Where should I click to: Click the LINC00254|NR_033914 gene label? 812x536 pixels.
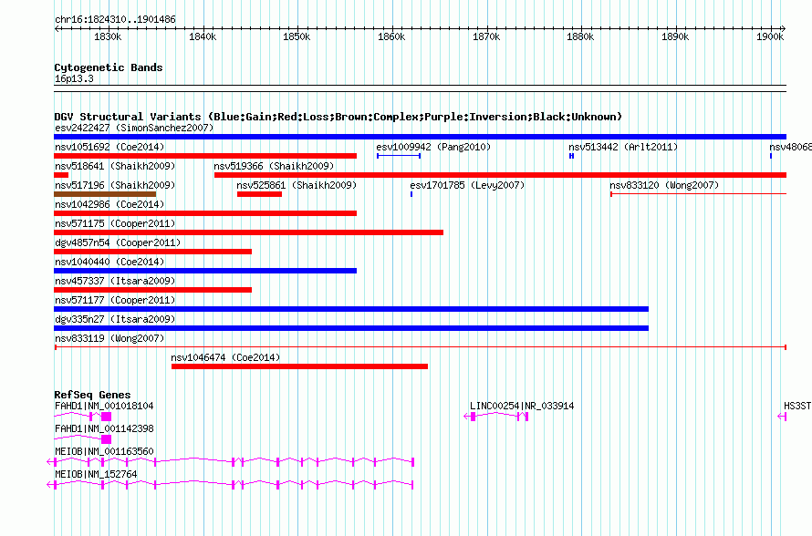522,407
